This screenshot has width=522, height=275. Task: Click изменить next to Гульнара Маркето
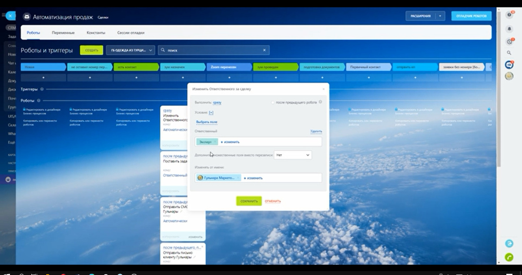click(253, 178)
